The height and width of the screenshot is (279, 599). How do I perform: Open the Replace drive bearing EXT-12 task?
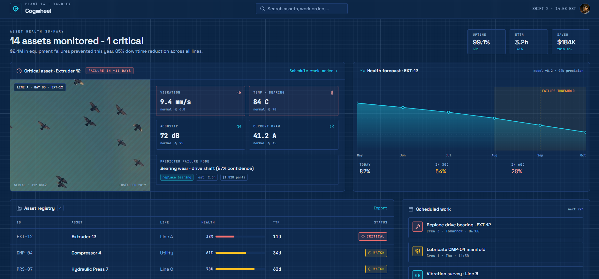(x=496, y=228)
